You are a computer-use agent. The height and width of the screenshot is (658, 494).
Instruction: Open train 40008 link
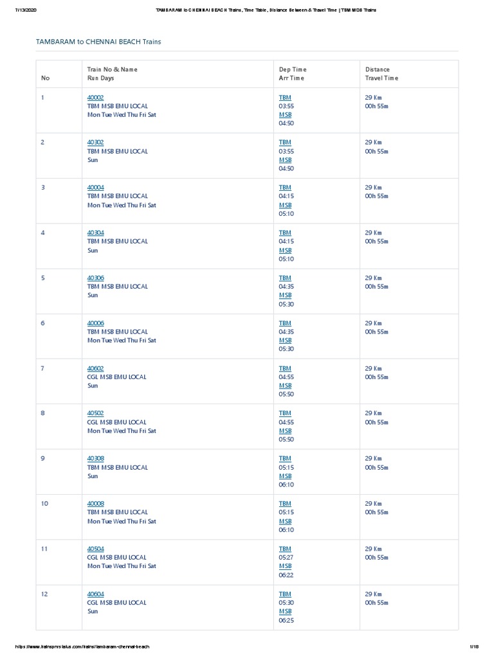click(95, 504)
